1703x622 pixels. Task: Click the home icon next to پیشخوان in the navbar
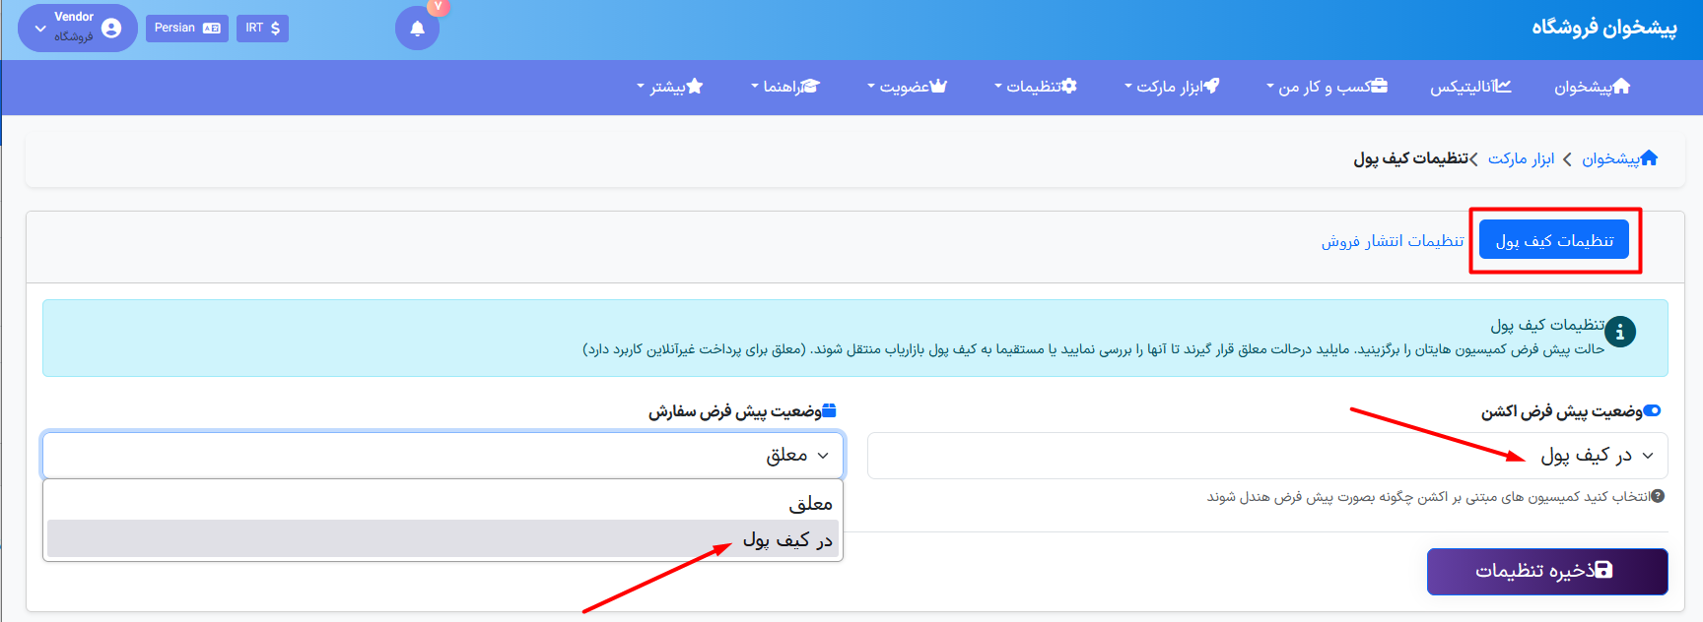(x=1621, y=87)
